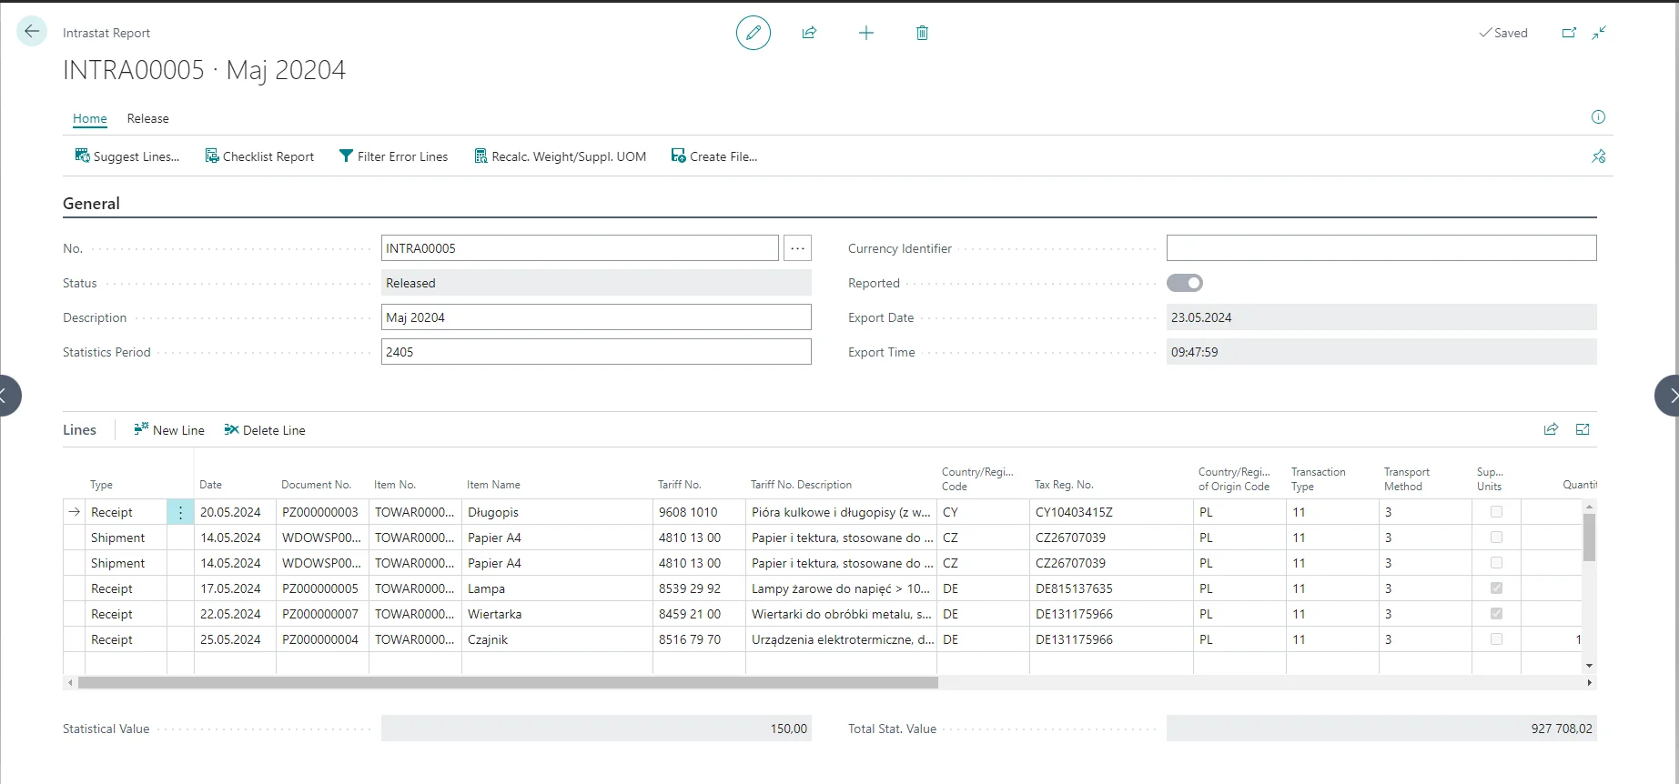Image resolution: width=1679 pixels, height=784 pixels.
Task: Click the horizontal scrollbar of Lines grid
Action: tap(508, 682)
